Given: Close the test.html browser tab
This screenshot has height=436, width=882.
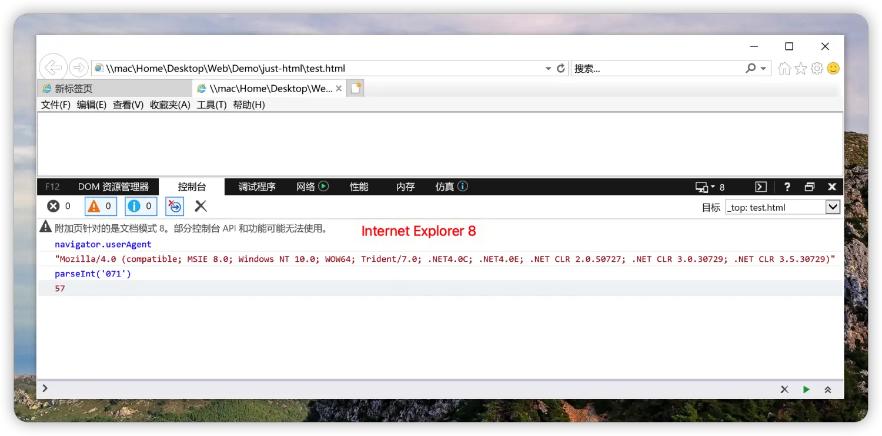Looking at the screenshot, I should [339, 89].
